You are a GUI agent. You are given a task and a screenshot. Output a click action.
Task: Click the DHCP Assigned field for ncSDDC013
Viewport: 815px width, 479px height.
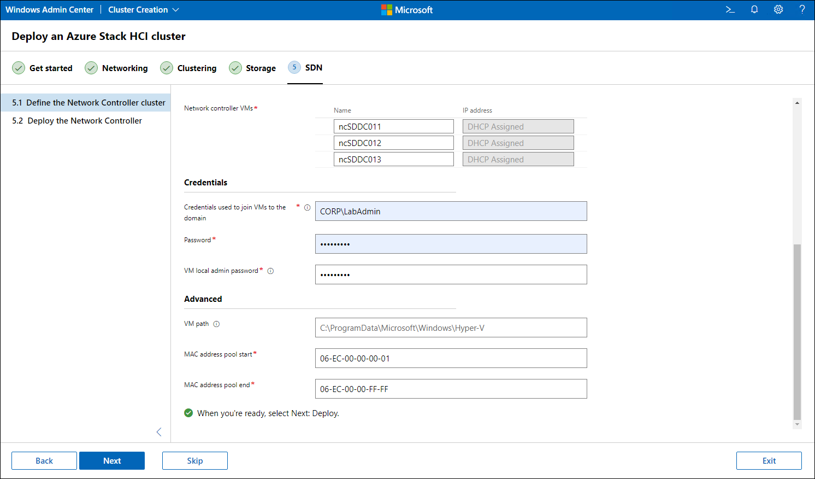click(518, 159)
